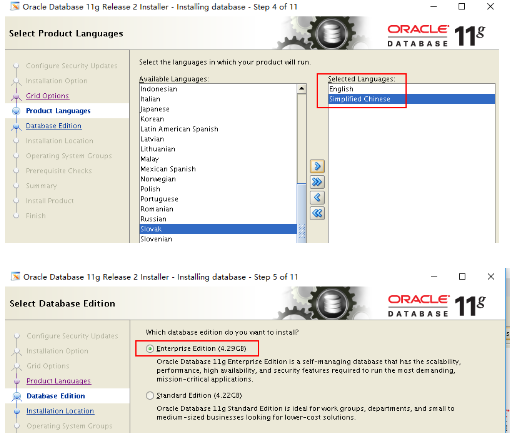The image size is (515, 437).
Task: Select Norwegian in Available Languages
Action: pos(218,179)
